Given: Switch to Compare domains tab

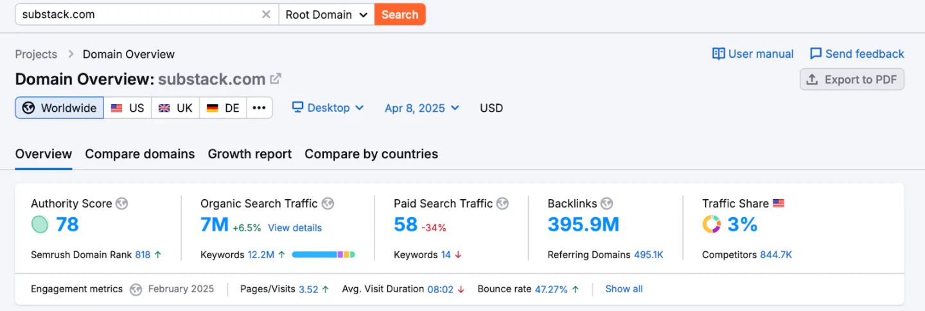Looking at the screenshot, I should 140,154.
